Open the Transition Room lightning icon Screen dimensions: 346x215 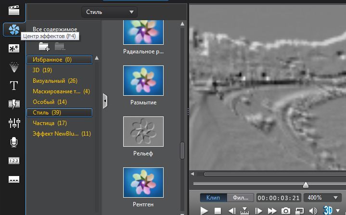pyautogui.click(x=14, y=104)
